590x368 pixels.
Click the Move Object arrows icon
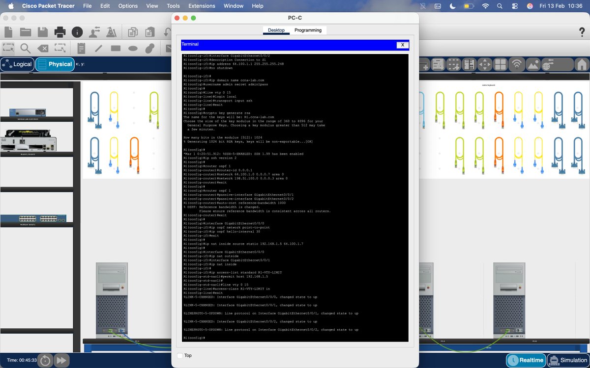pos(485,64)
